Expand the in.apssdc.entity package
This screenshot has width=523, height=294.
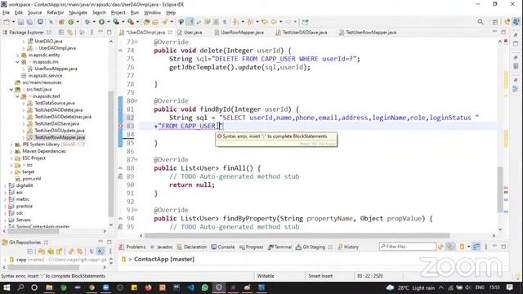[x=17, y=55]
